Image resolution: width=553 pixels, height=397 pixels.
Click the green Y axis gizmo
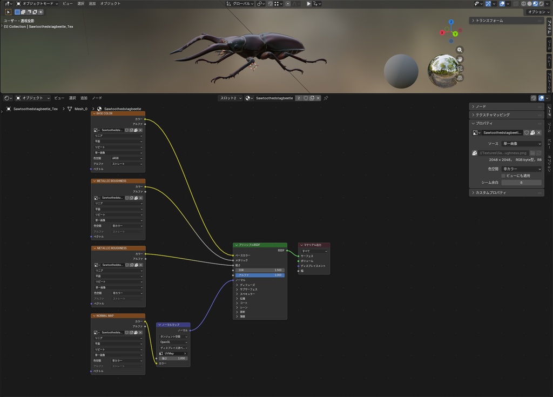tap(455, 34)
